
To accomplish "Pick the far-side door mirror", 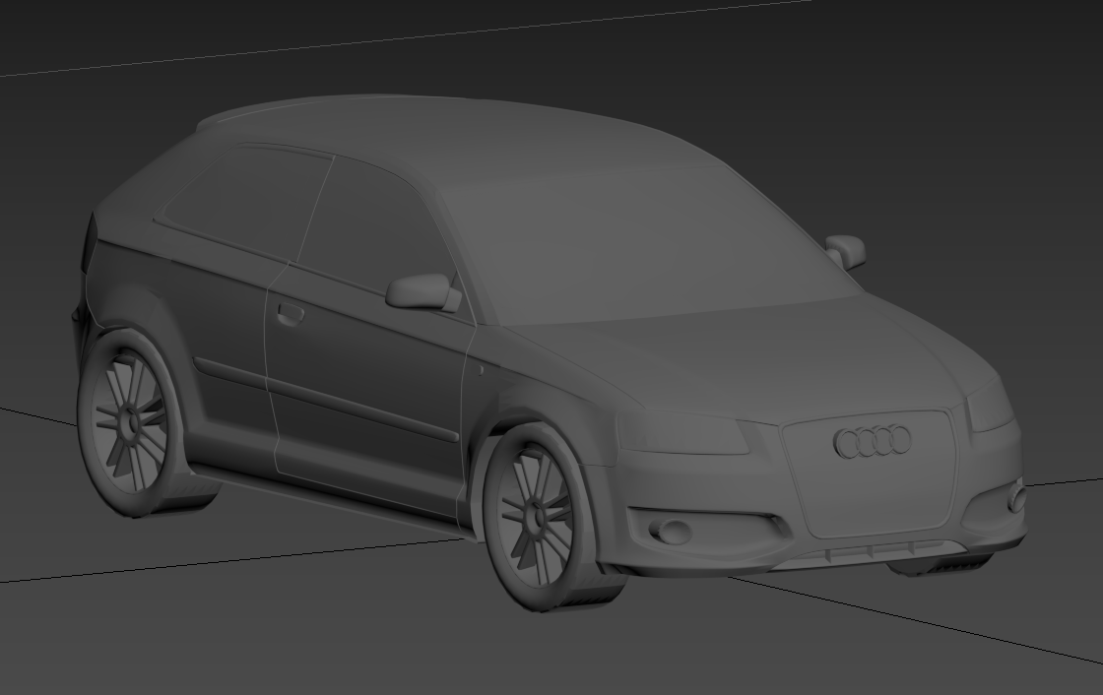I will [846, 251].
